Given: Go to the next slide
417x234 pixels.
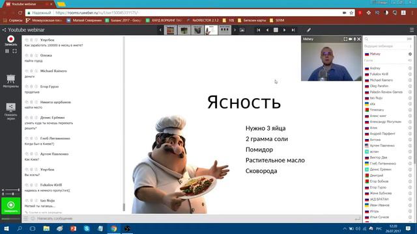Looking at the screenshot, I should [x=284, y=30].
